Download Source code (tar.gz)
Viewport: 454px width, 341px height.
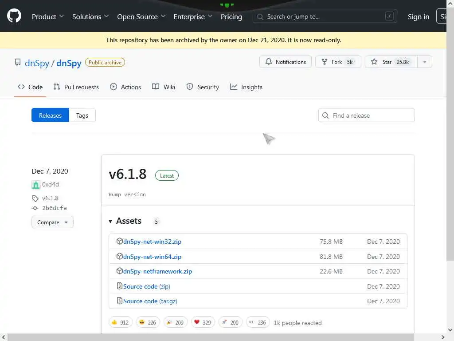click(x=150, y=301)
